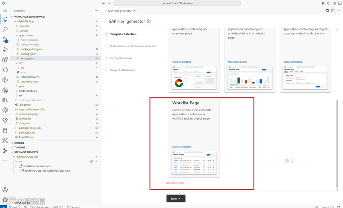
Task: Select the overview page donut chart preview
Action: 194,78
